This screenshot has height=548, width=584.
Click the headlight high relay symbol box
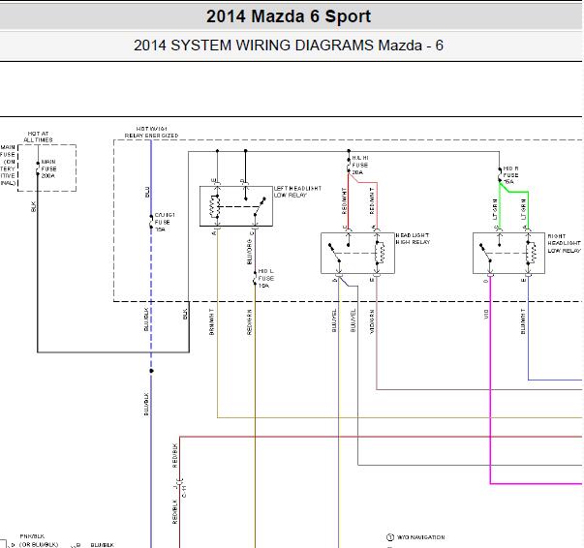coord(357,253)
